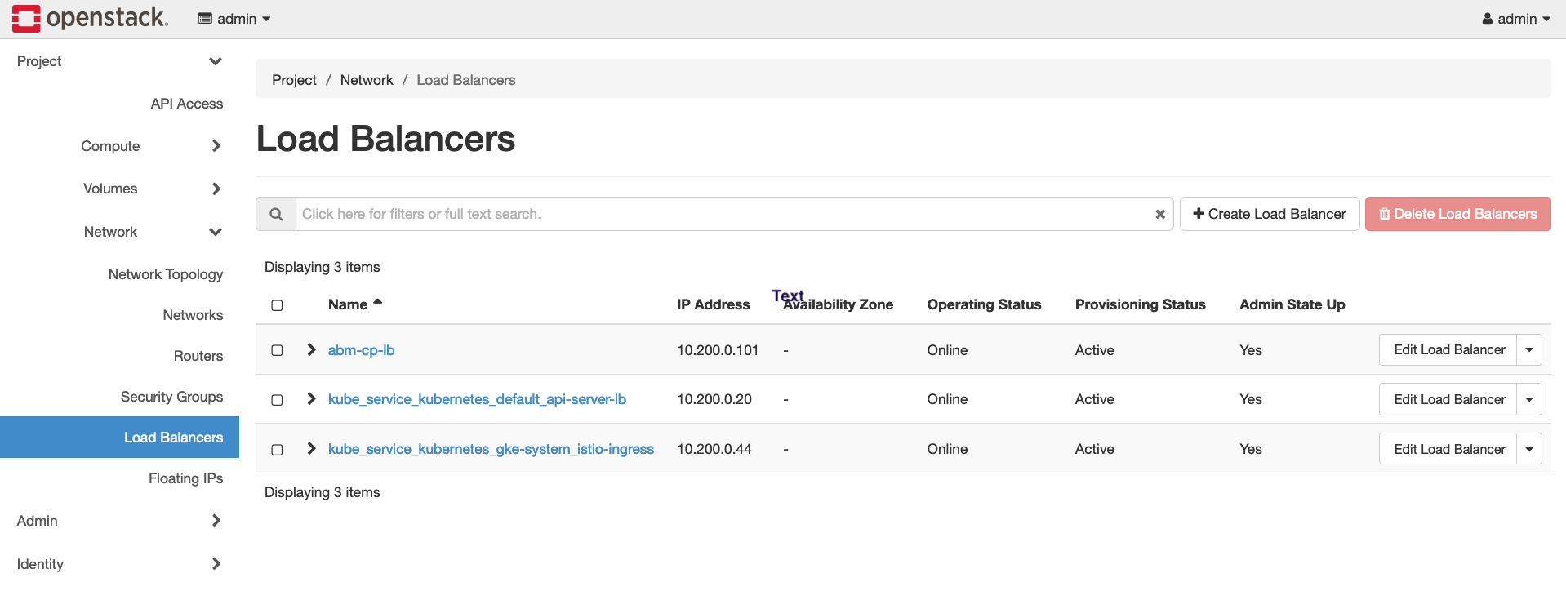Click the OpenStack logo
This screenshot has height=591, width=1566.
pyautogui.click(x=90, y=18)
